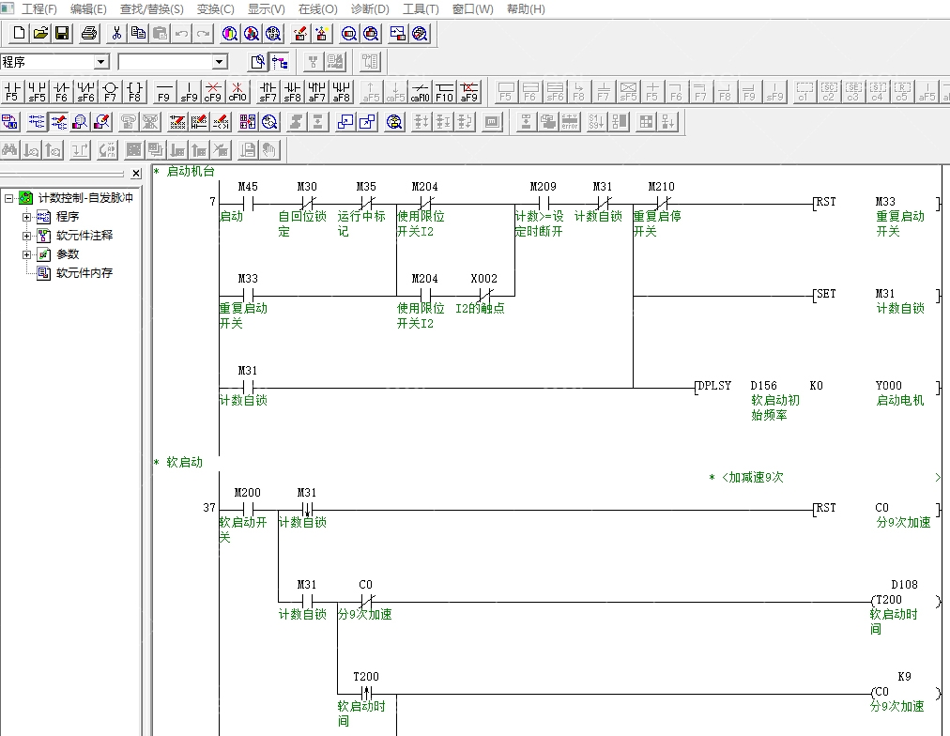This screenshot has height=736, width=950.
Task: Close the project tree side panel
Action: 136,174
